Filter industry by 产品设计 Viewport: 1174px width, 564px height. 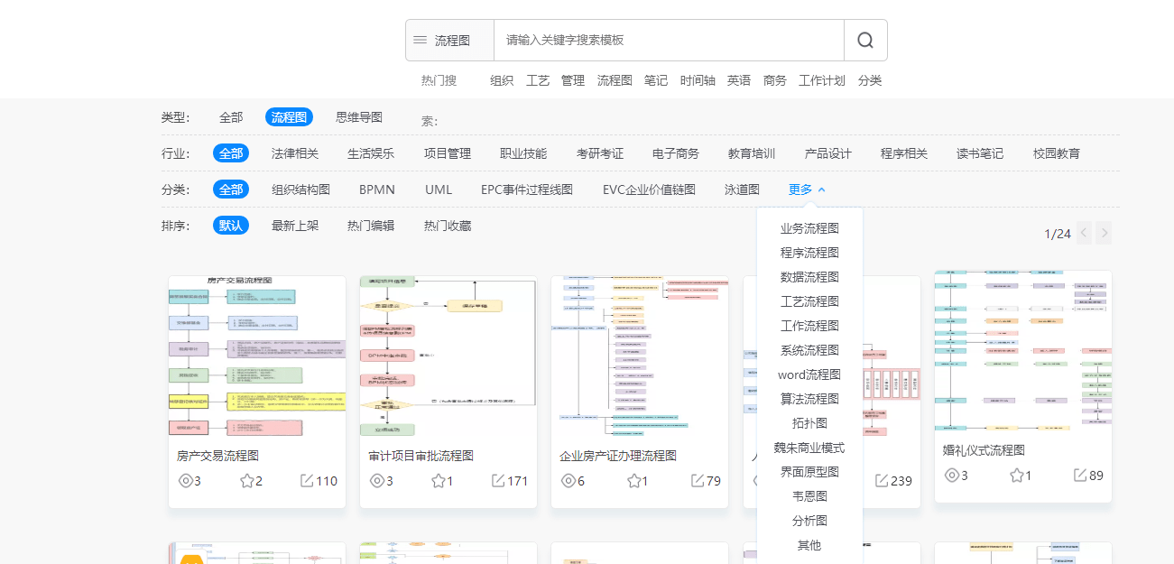(x=828, y=153)
